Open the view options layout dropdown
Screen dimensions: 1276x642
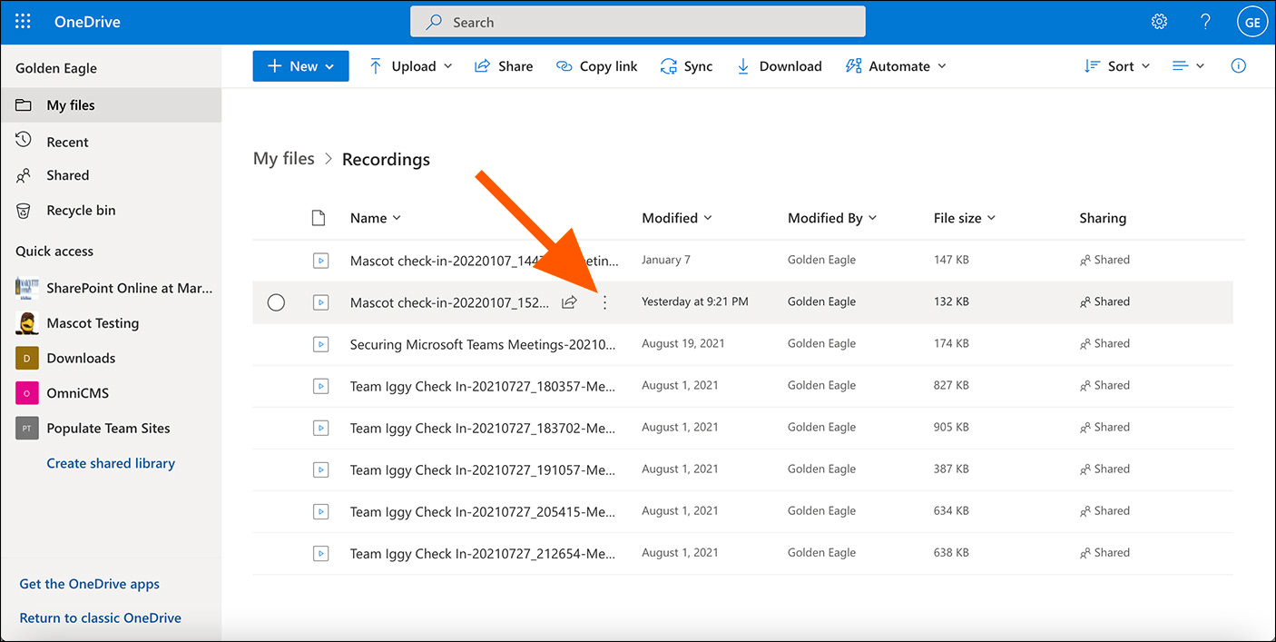pos(1188,66)
